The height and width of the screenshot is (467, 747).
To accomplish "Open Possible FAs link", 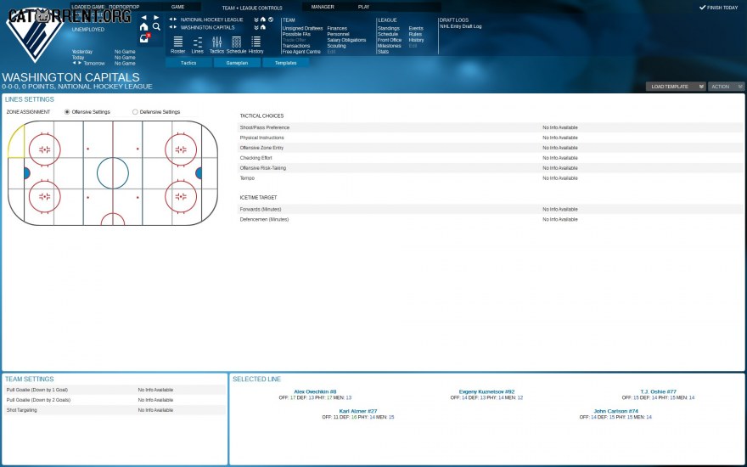I will (296, 34).
